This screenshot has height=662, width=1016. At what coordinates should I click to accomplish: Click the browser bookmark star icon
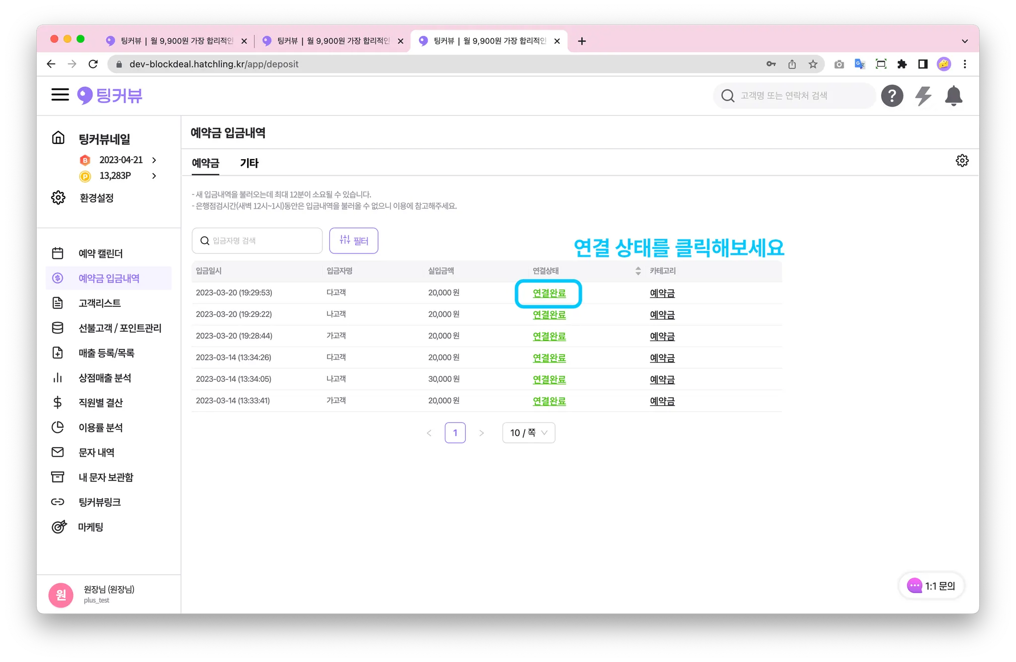(x=813, y=64)
